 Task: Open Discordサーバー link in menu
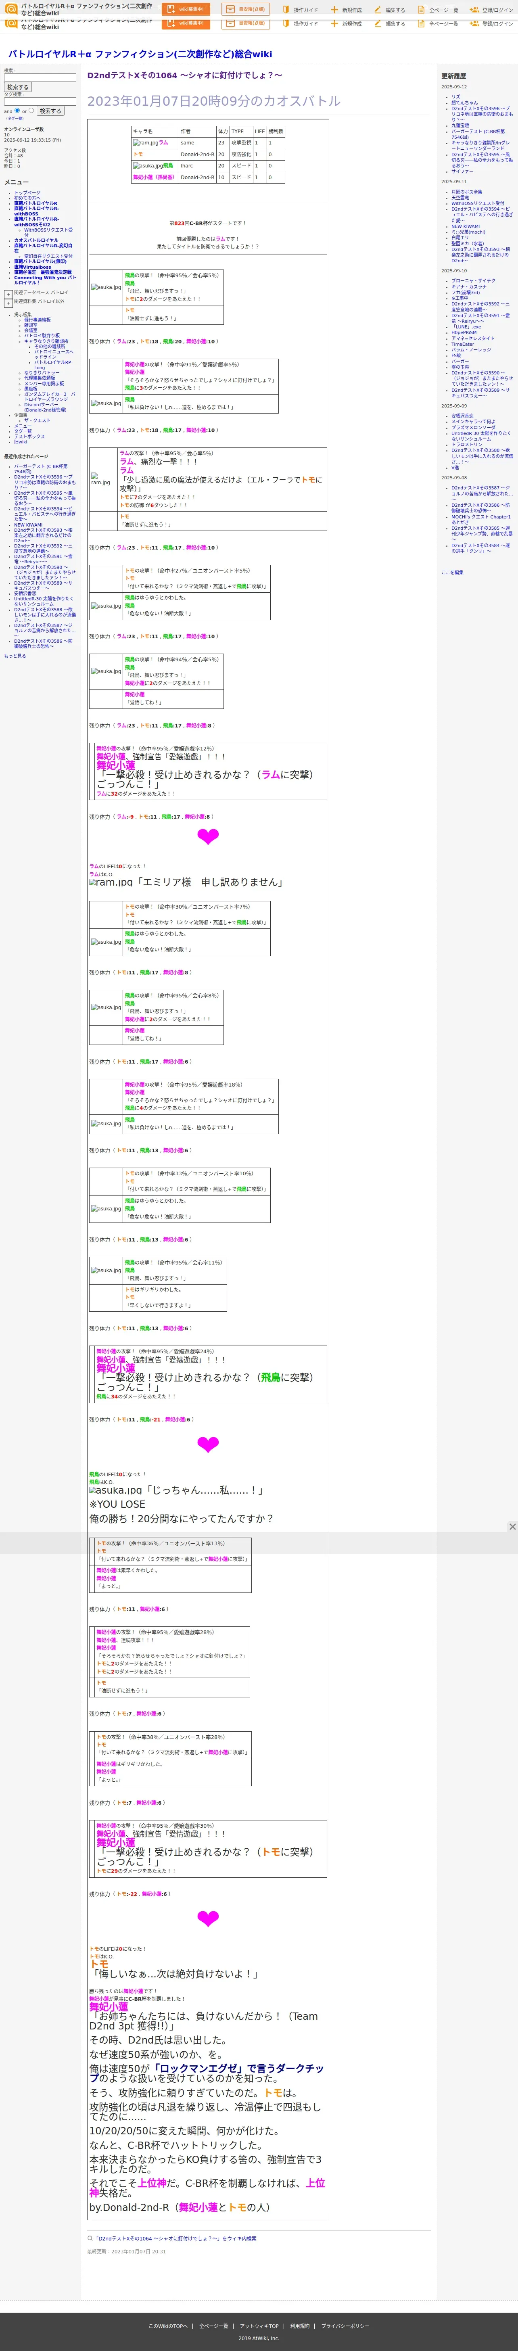tap(45, 407)
